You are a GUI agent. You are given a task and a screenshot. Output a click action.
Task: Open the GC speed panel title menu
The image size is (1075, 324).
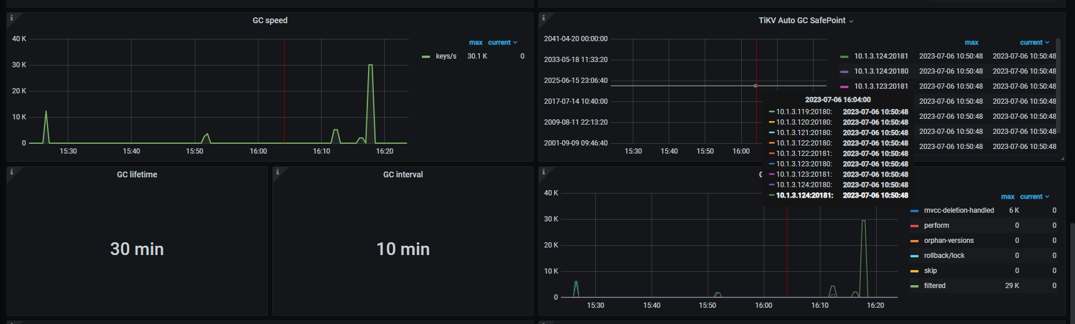coord(269,20)
